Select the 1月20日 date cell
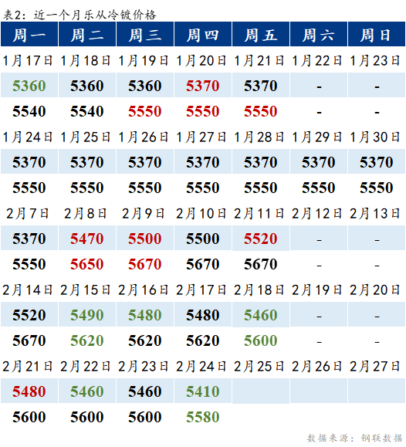This screenshot has width=406, height=447. [x=201, y=61]
